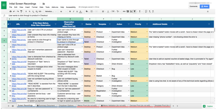Open the fill color bucket picker
This screenshot has width=217, height=110.
pos(87,12)
